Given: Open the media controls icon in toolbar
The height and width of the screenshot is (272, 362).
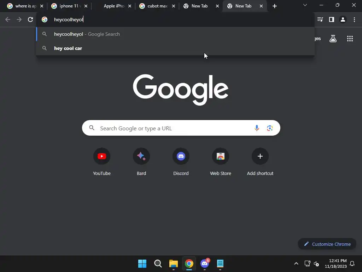Looking at the screenshot, I should pyautogui.click(x=320, y=20).
